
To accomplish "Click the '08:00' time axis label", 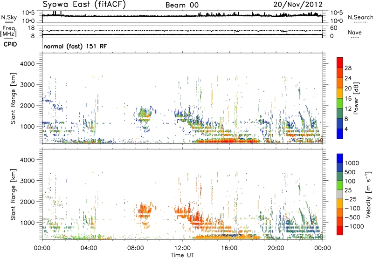I will [x=136, y=248].
